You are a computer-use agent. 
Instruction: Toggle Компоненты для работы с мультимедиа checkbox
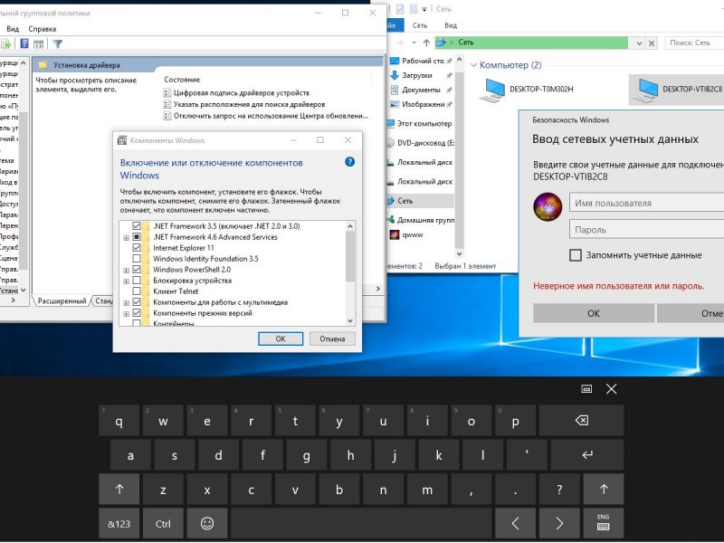click(137, 302)
